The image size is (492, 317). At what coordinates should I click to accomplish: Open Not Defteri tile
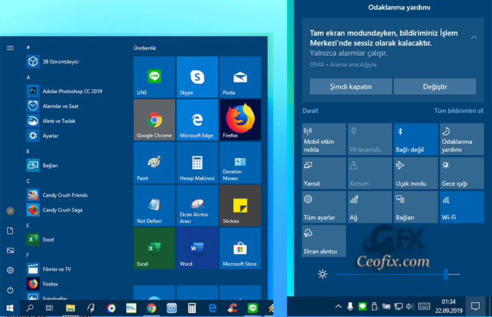154,206
